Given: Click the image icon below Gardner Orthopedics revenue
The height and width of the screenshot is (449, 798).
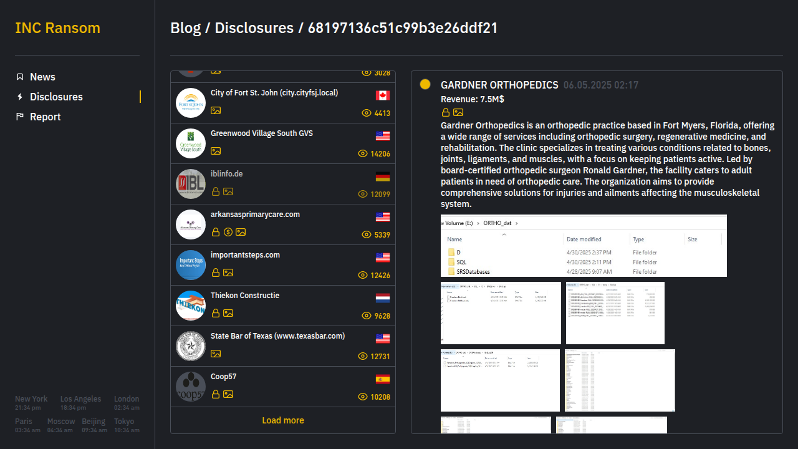Looking at the screenshot, I should point(458,112).
